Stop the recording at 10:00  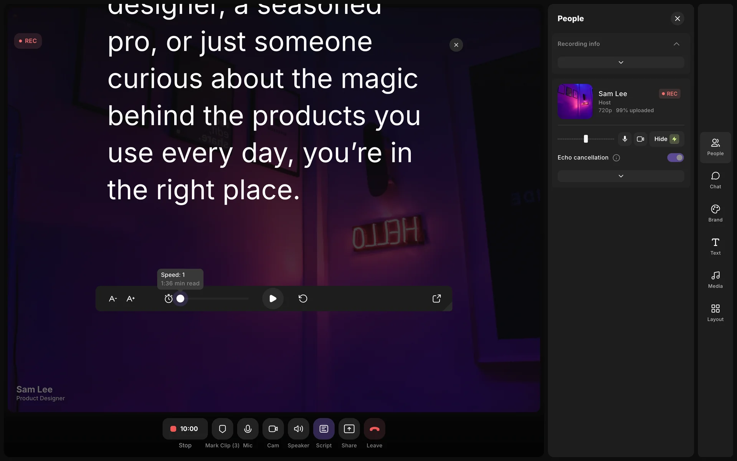[185, 429]
